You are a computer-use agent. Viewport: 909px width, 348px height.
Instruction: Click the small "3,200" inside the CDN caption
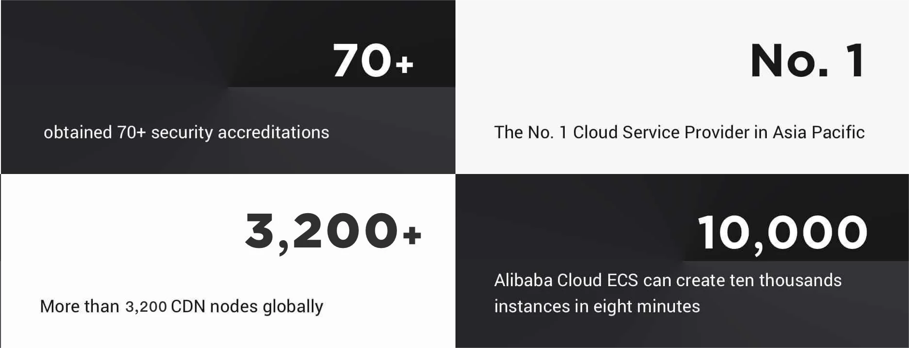tap(146, 306)
